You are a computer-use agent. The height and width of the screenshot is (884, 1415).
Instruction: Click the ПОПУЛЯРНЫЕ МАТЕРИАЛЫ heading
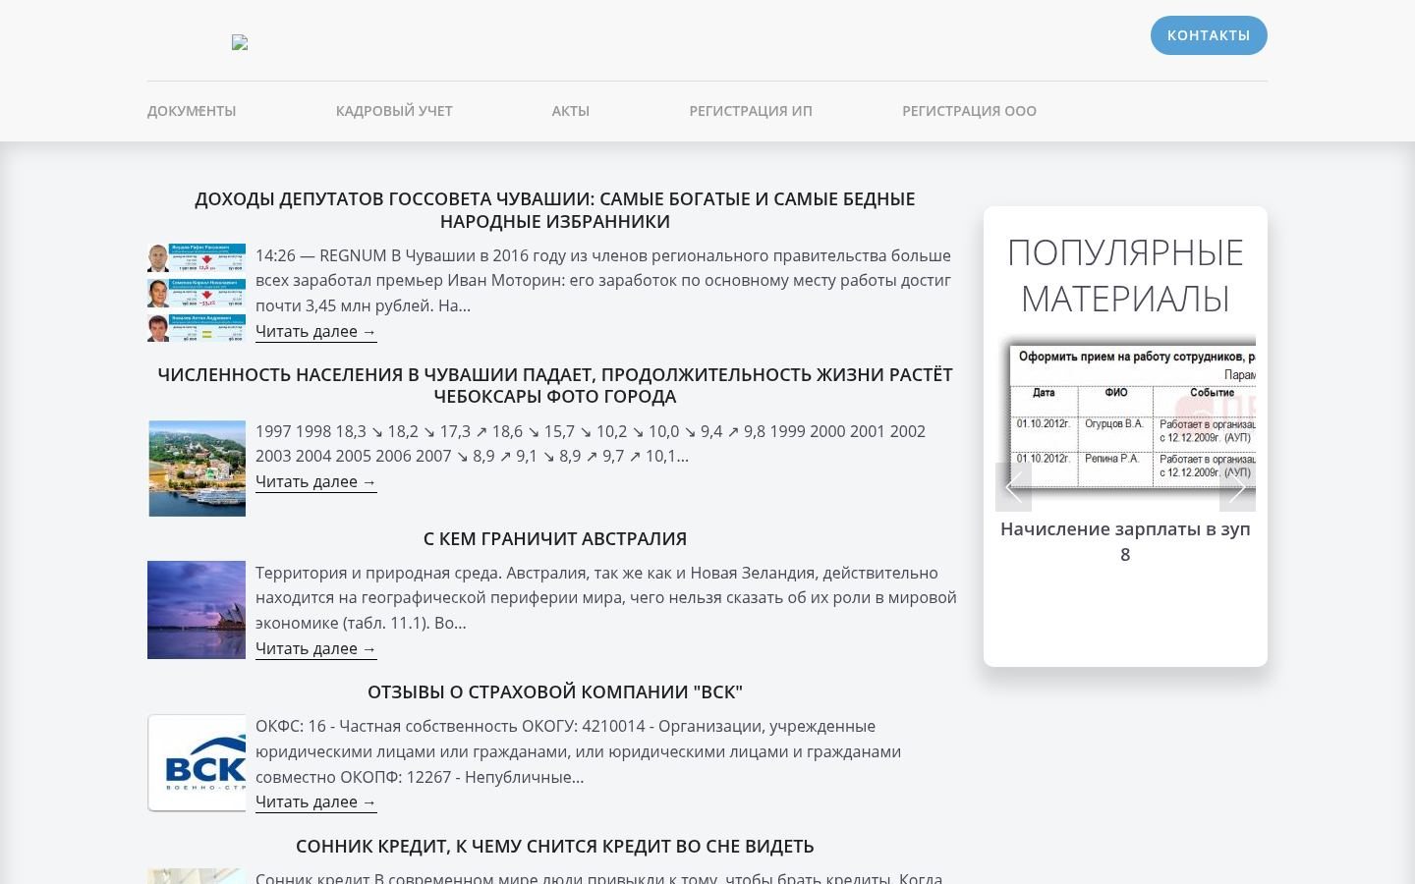(1125, 275)
